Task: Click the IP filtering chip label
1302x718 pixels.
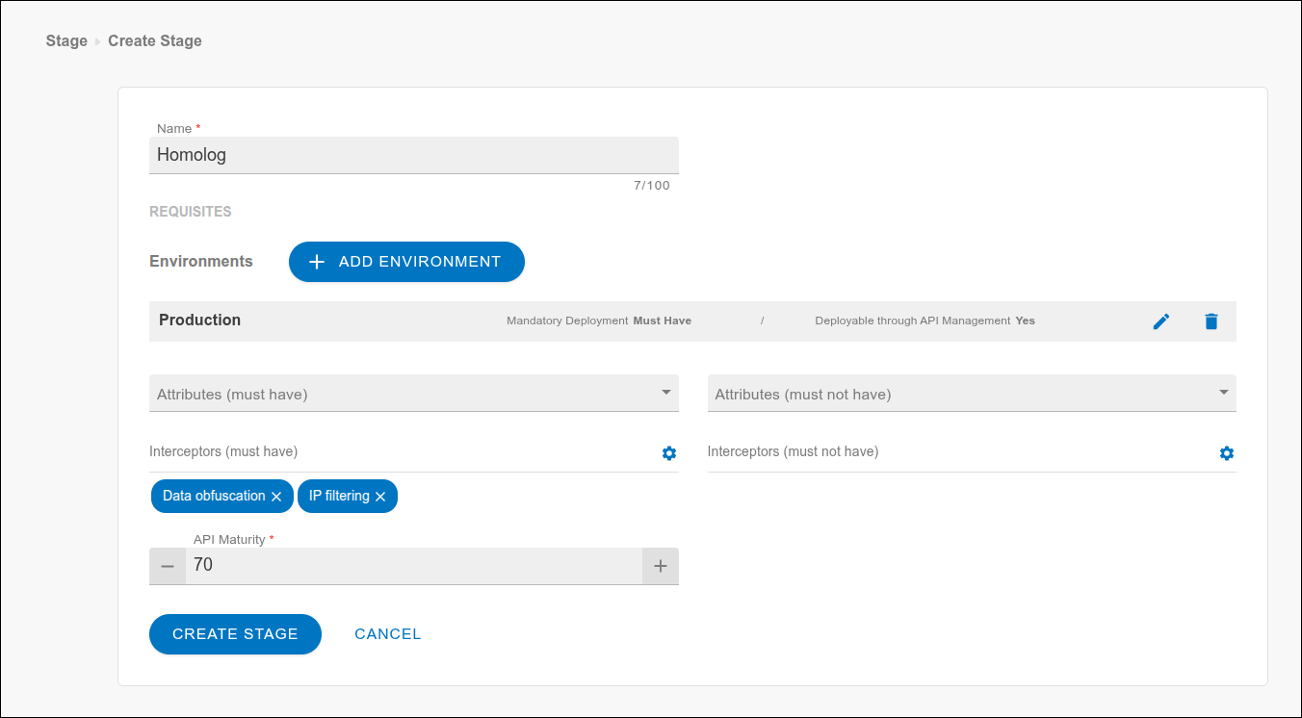Action: pos(339,497)
